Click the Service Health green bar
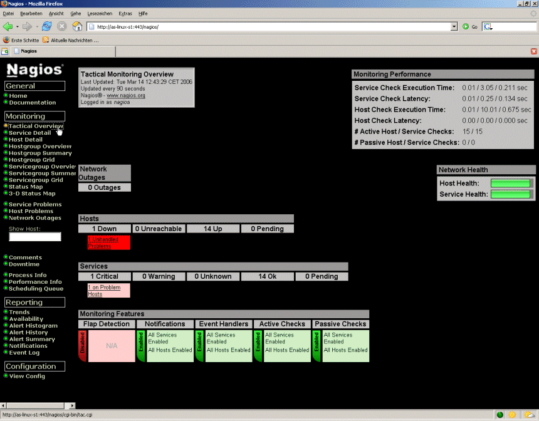539x421 pixels. pyautogui.click(x=511, y=194)
